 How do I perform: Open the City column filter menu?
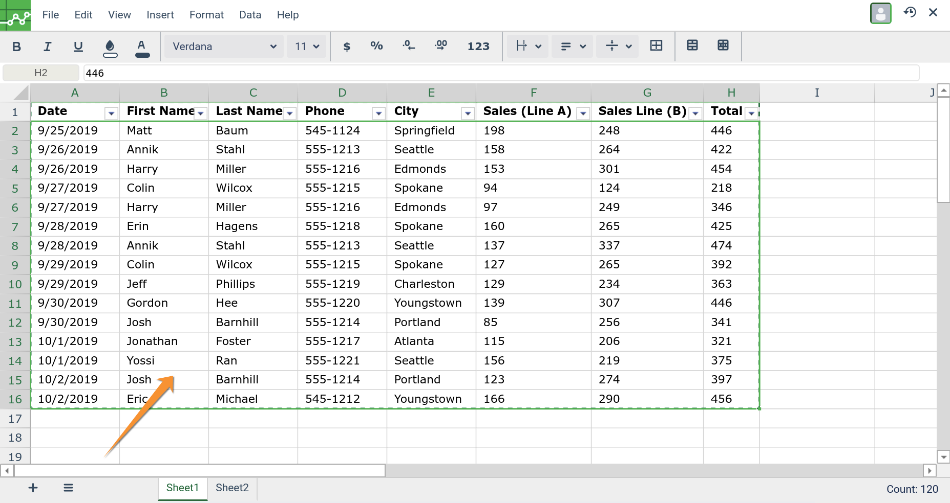click(468, 113)
